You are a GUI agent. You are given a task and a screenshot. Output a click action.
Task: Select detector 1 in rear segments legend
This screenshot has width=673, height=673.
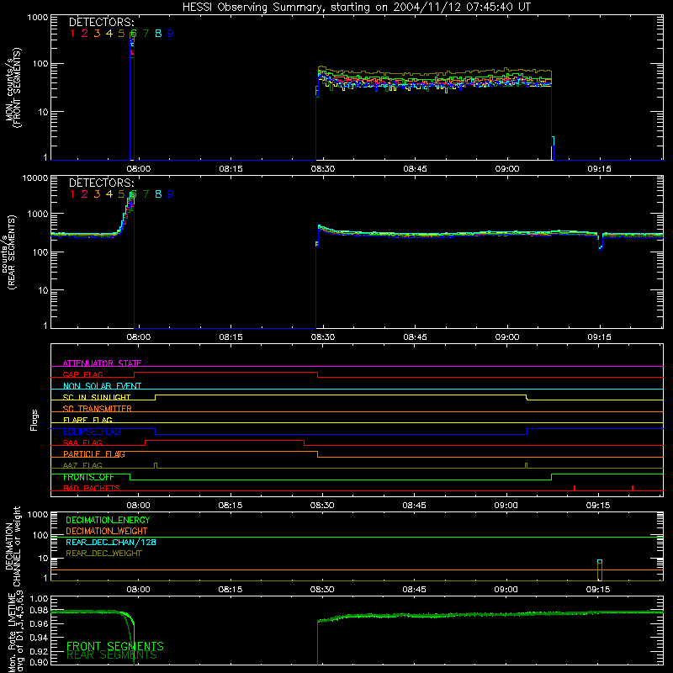tap(72, 194)
